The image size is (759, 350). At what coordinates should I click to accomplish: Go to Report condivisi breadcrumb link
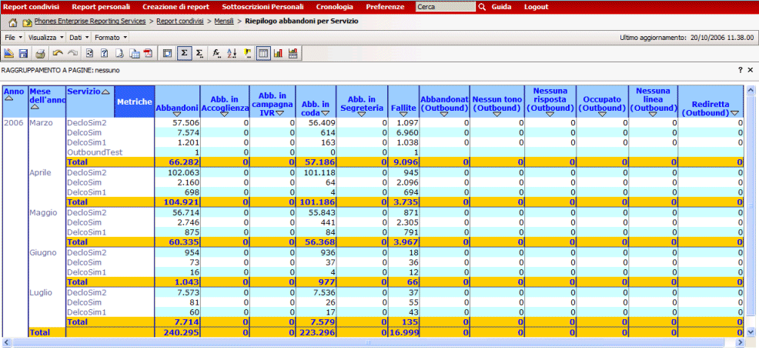pyautogui.click(x=180, y=22)
